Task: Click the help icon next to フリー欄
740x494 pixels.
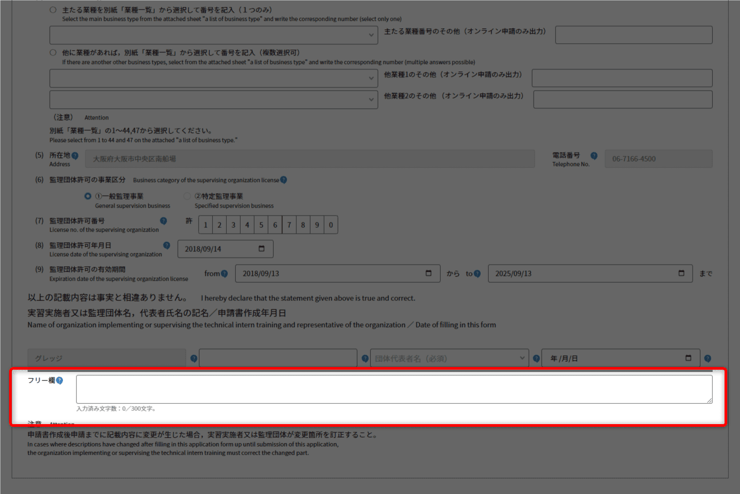Action: (x=60, y=380)
